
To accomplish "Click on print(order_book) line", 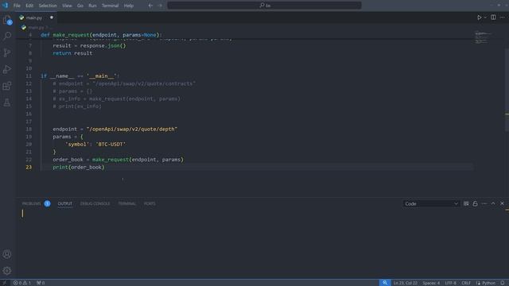I will pyautogui.click(x=79, y=168).
